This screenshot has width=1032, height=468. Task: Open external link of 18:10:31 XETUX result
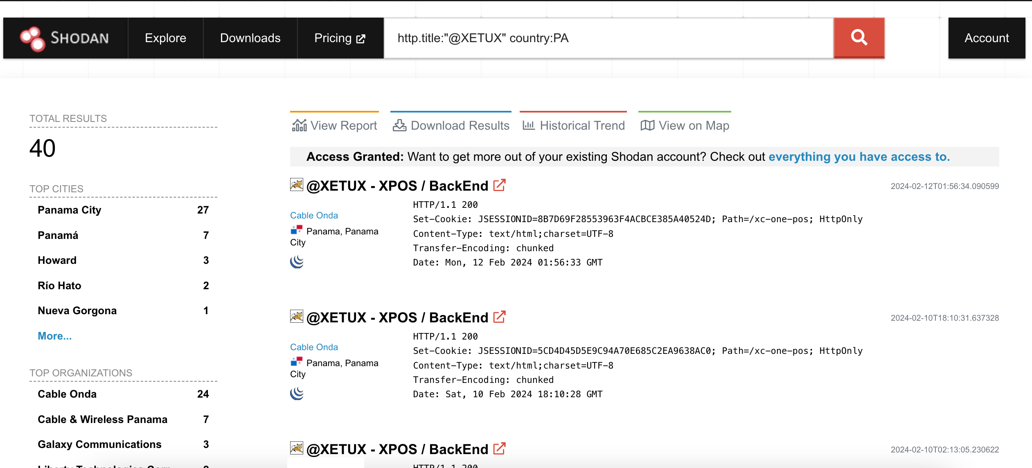coord(499,317)
